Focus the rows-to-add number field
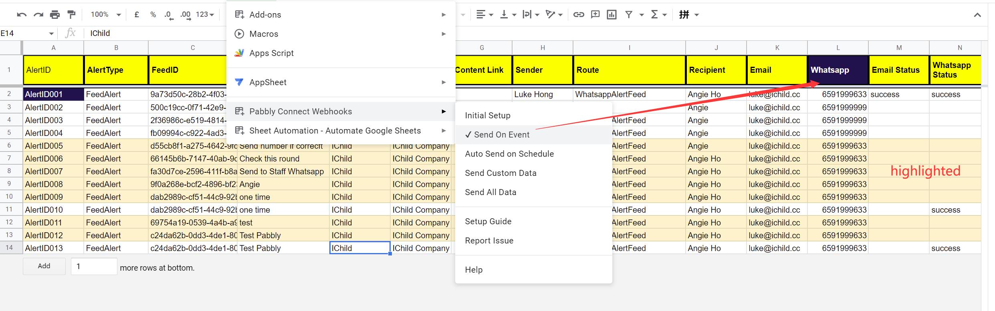 click(94, 266)
